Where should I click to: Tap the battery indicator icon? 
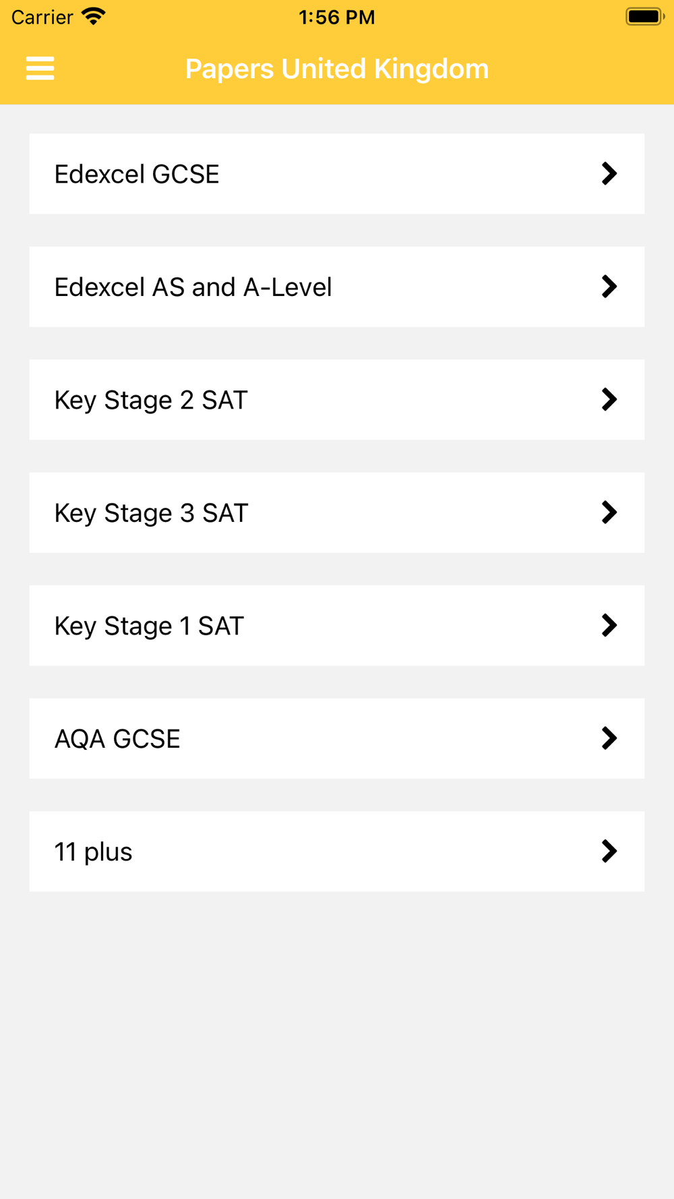tap(644, 16)
